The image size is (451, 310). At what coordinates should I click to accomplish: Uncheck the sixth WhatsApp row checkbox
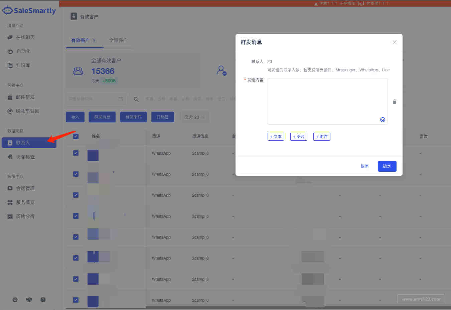76,258
